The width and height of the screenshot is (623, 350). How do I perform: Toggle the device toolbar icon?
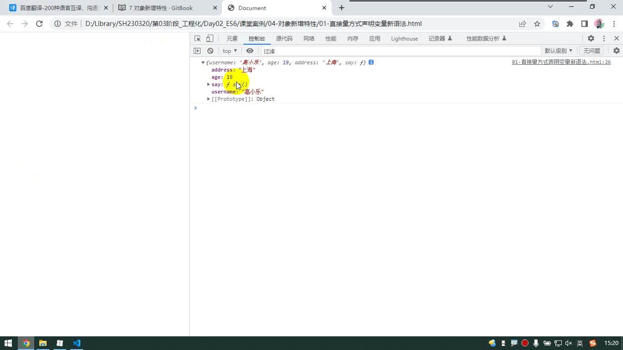click(x=210, y=39)
